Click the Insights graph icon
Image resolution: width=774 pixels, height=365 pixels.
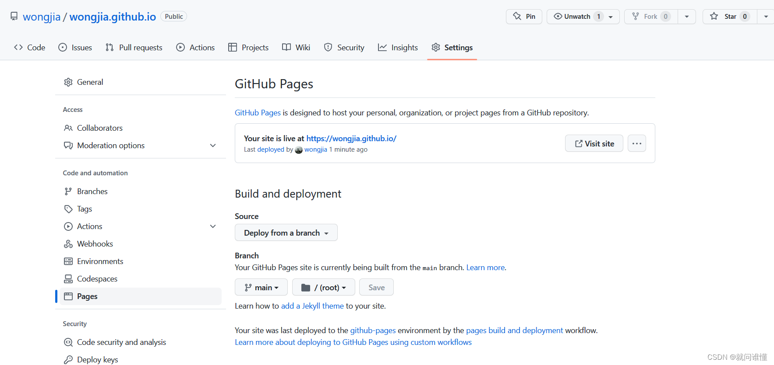(382, 47)
